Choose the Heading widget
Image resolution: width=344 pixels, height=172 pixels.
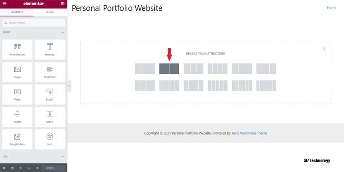tap(50, 50)
